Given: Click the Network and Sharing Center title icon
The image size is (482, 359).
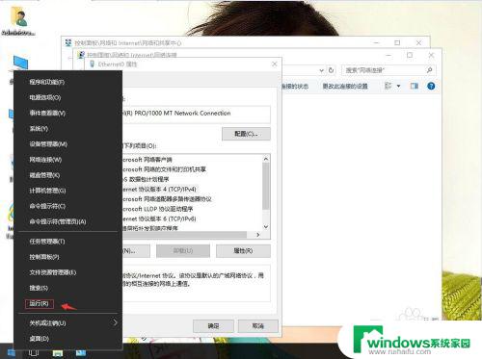Looking at the screenshot, I should click(x=68, y=42).
